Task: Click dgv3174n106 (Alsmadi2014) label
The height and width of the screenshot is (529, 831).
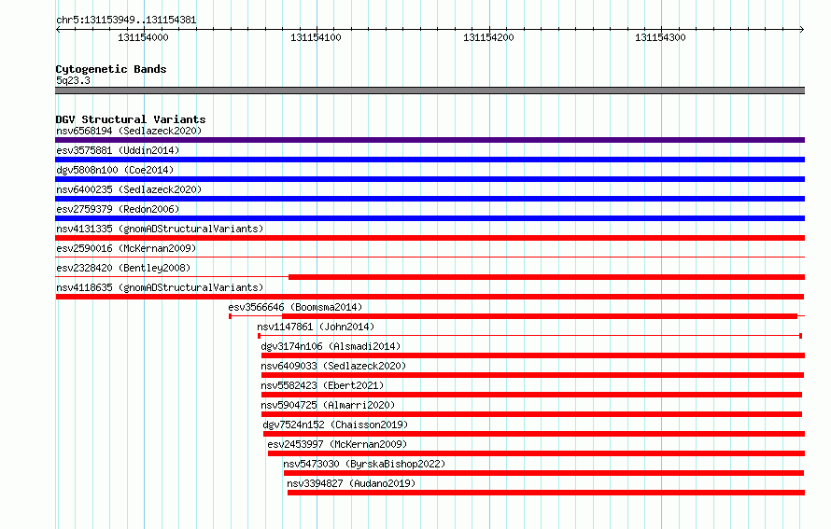Action: pos(331,346)
